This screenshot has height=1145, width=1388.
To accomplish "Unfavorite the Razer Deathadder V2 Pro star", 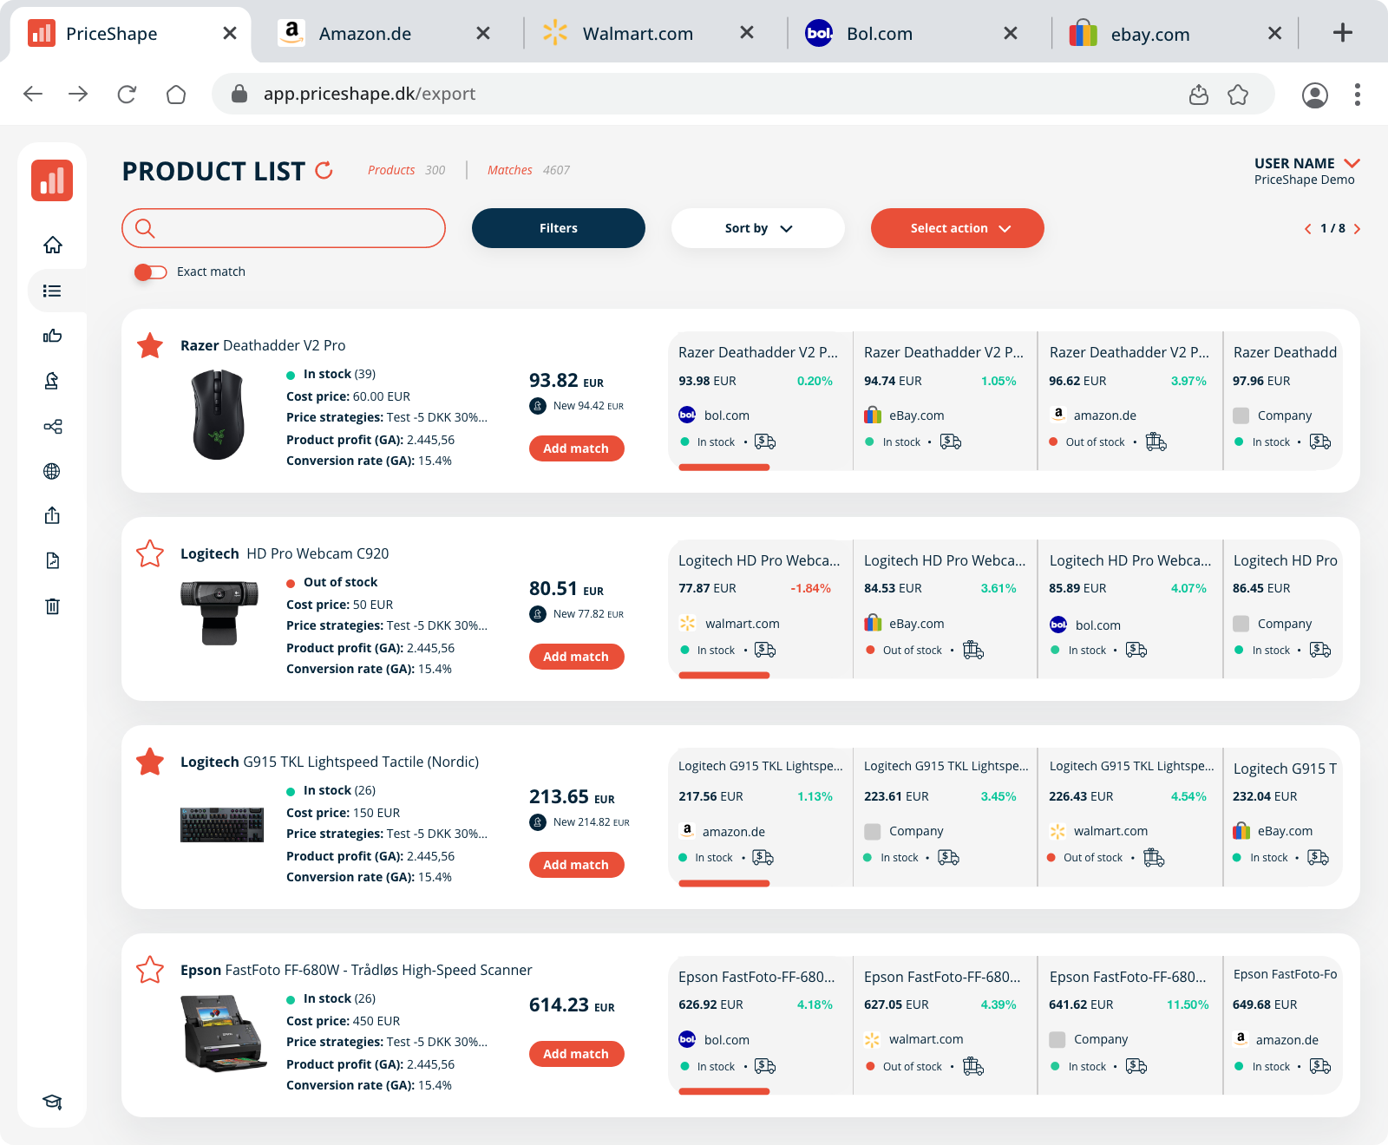I will tap(150, 345).
